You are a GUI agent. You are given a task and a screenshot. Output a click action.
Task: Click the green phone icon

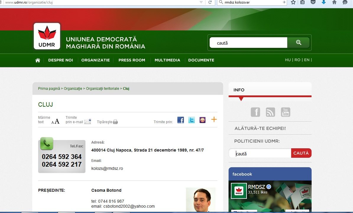point(47,144)
